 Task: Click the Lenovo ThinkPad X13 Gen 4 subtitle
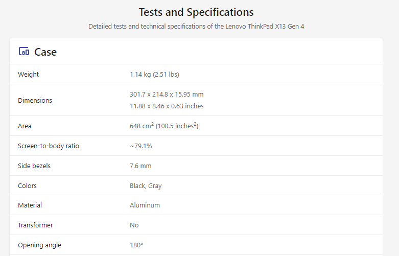click(196, 26)
